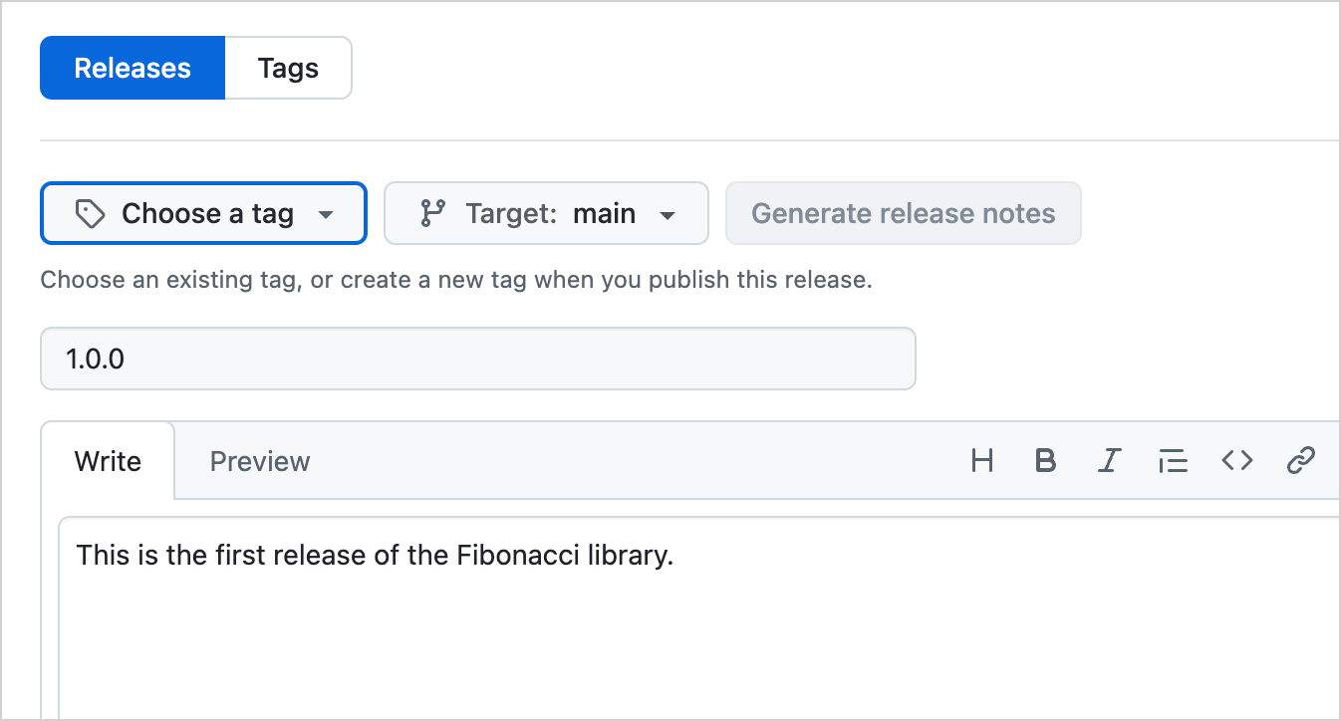Screen dimensions: 1341x721
Task: Apply italic formatting
Action: click(1110, 460)
